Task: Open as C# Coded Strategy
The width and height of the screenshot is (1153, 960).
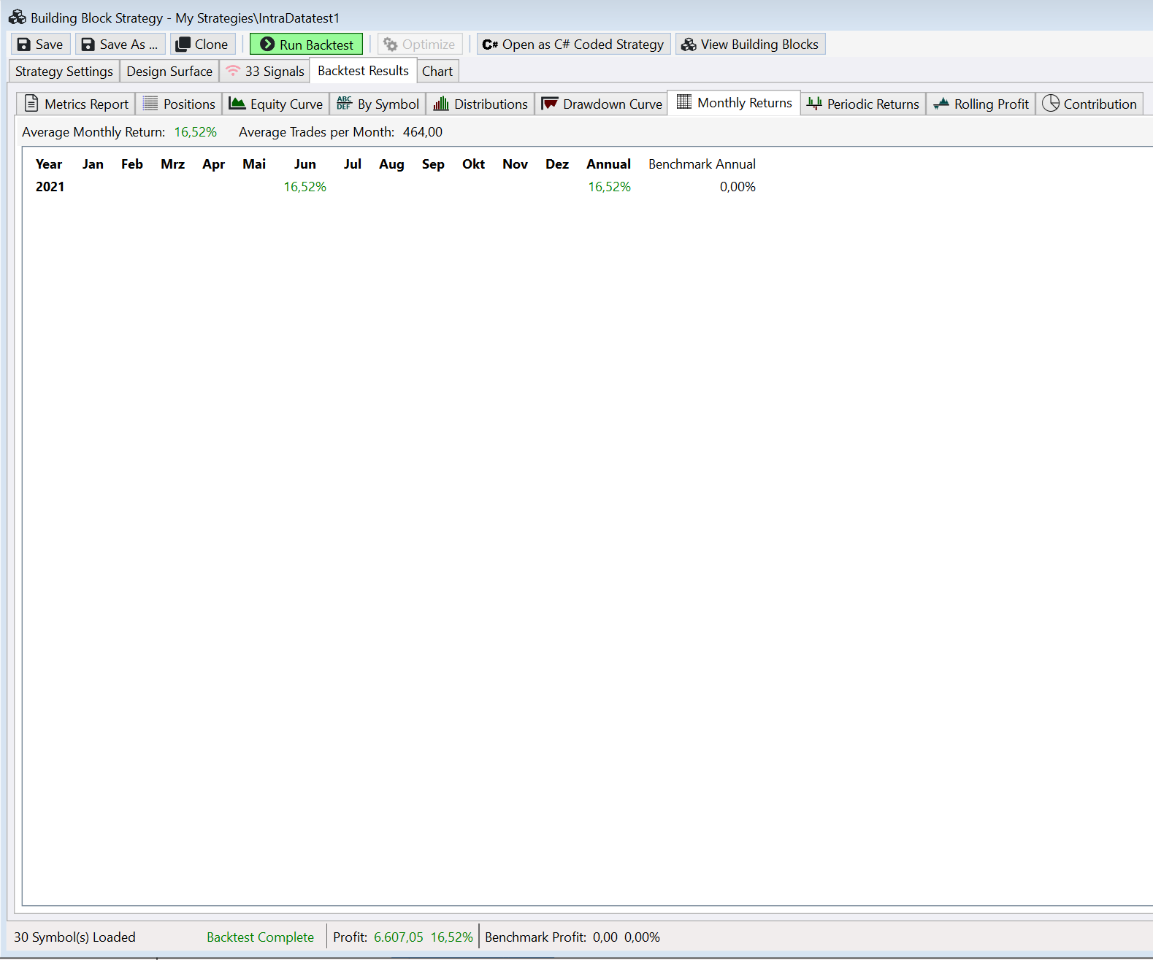Action: pos(573,45)
